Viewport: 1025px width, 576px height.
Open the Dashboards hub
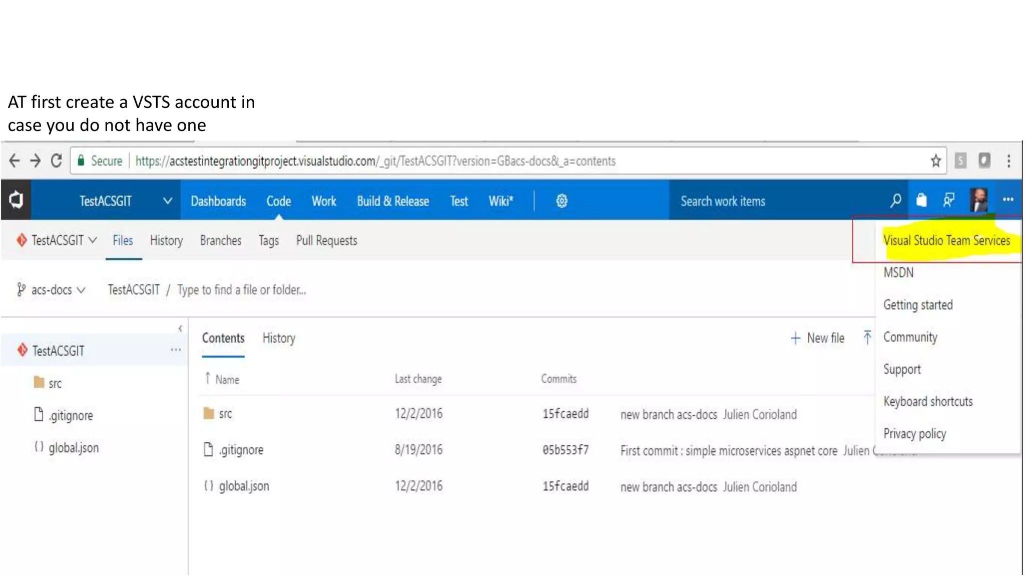[x=218, y=201]
